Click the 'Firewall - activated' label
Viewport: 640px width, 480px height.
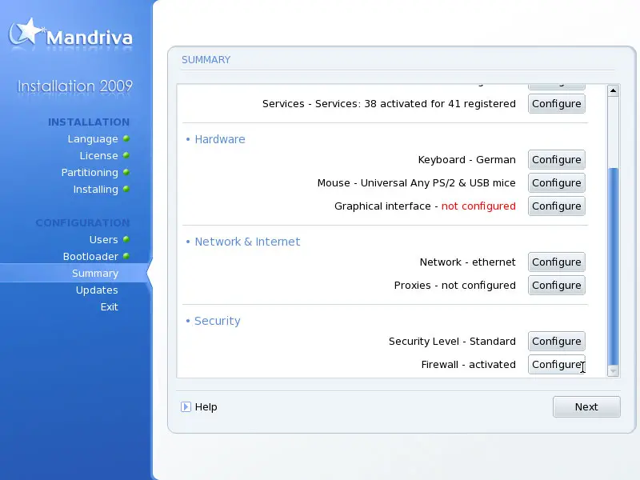point(469,365)
